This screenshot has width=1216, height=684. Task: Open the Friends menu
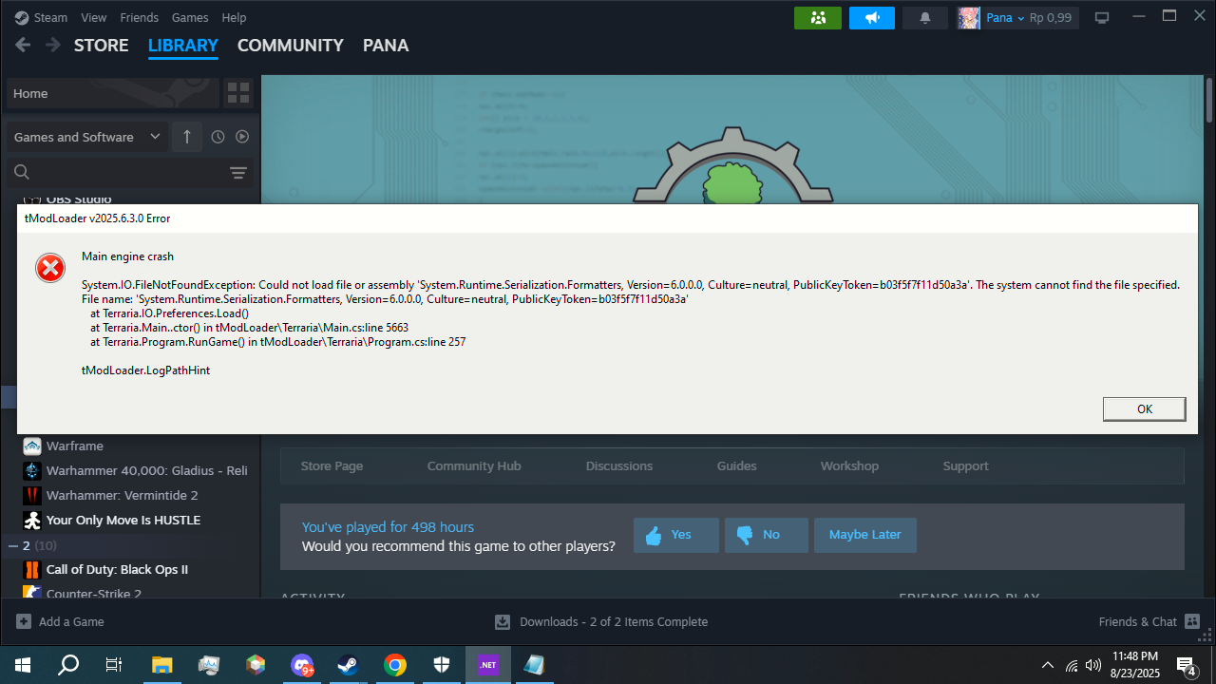click(x=140, y=17)
